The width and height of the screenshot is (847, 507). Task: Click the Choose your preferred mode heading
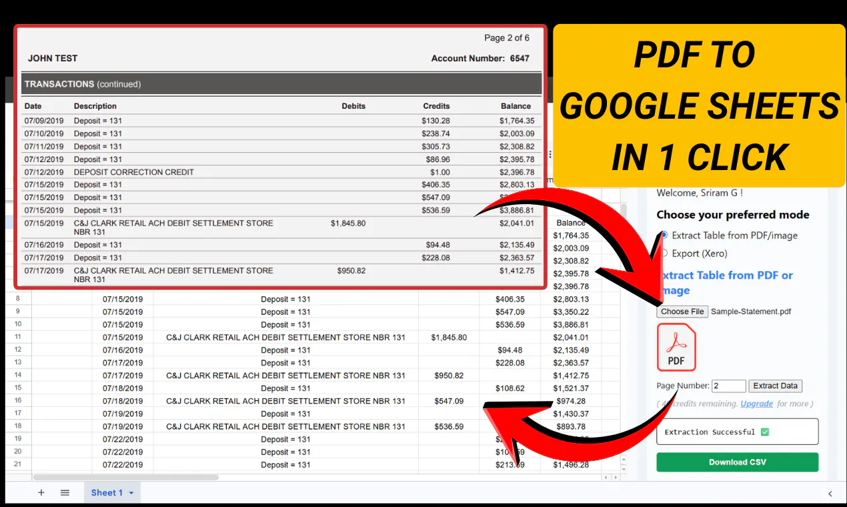pyautogui.click(x=733, y=215)
